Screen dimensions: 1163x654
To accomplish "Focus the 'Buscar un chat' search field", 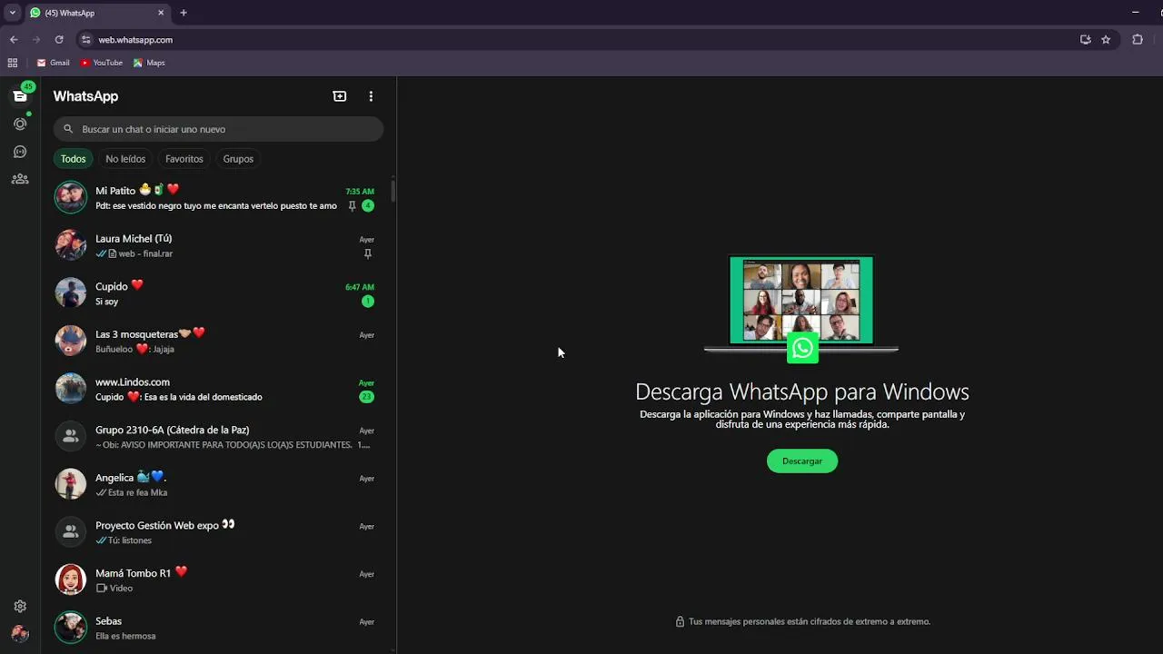I will (x=218, y=129).
